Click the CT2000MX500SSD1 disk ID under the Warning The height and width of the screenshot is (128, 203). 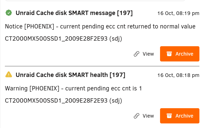(63, 101)
